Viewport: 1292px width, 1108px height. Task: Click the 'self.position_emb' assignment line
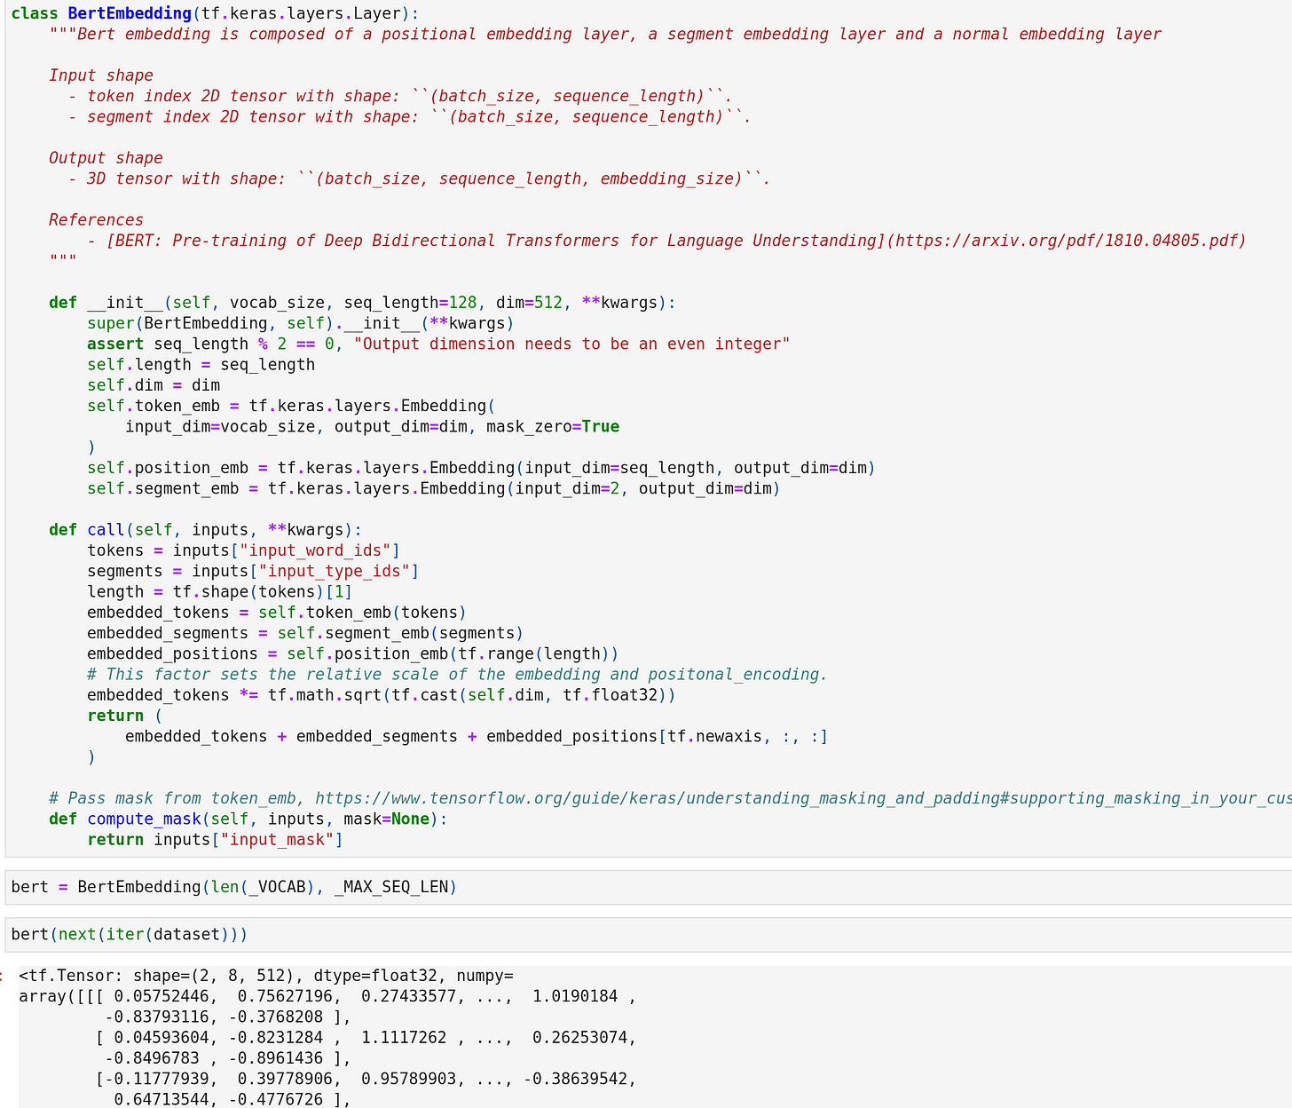tap(481, 468)
